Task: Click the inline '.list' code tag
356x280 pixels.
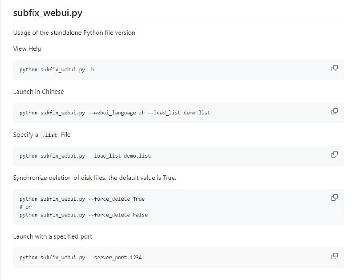Action: point(49,135)
